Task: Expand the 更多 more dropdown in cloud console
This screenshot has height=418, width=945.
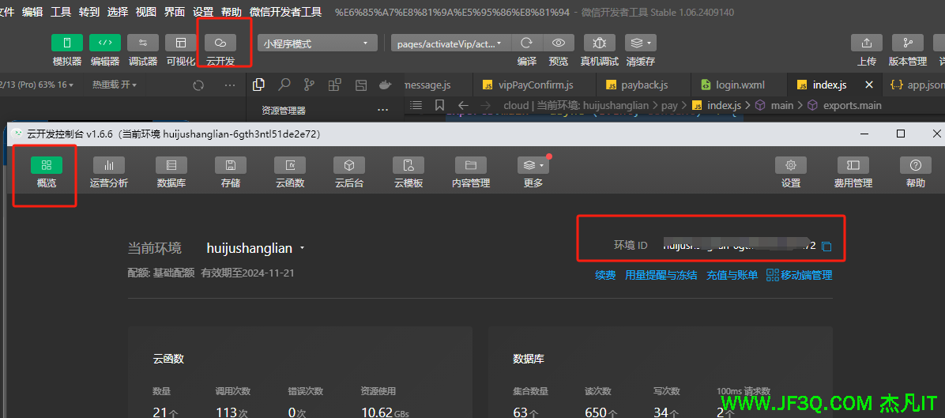Action: tap(533, 174)
